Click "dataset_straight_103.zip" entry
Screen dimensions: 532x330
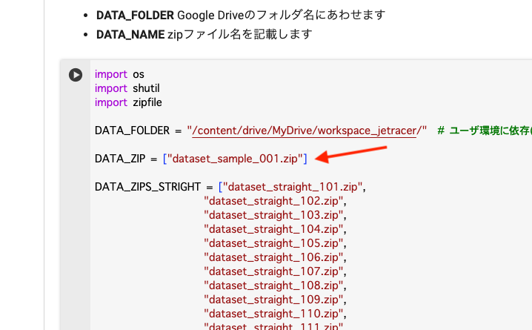[273, 215]
